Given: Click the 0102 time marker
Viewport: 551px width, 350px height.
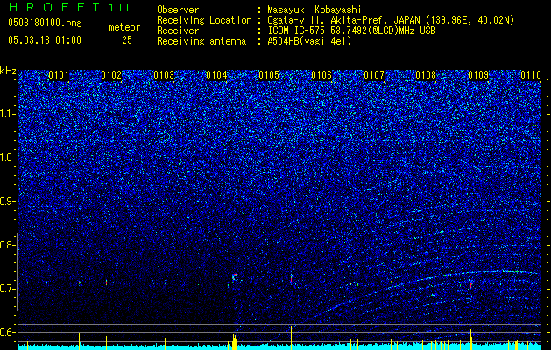Looking at the screenshot, I should coord(111,75).
